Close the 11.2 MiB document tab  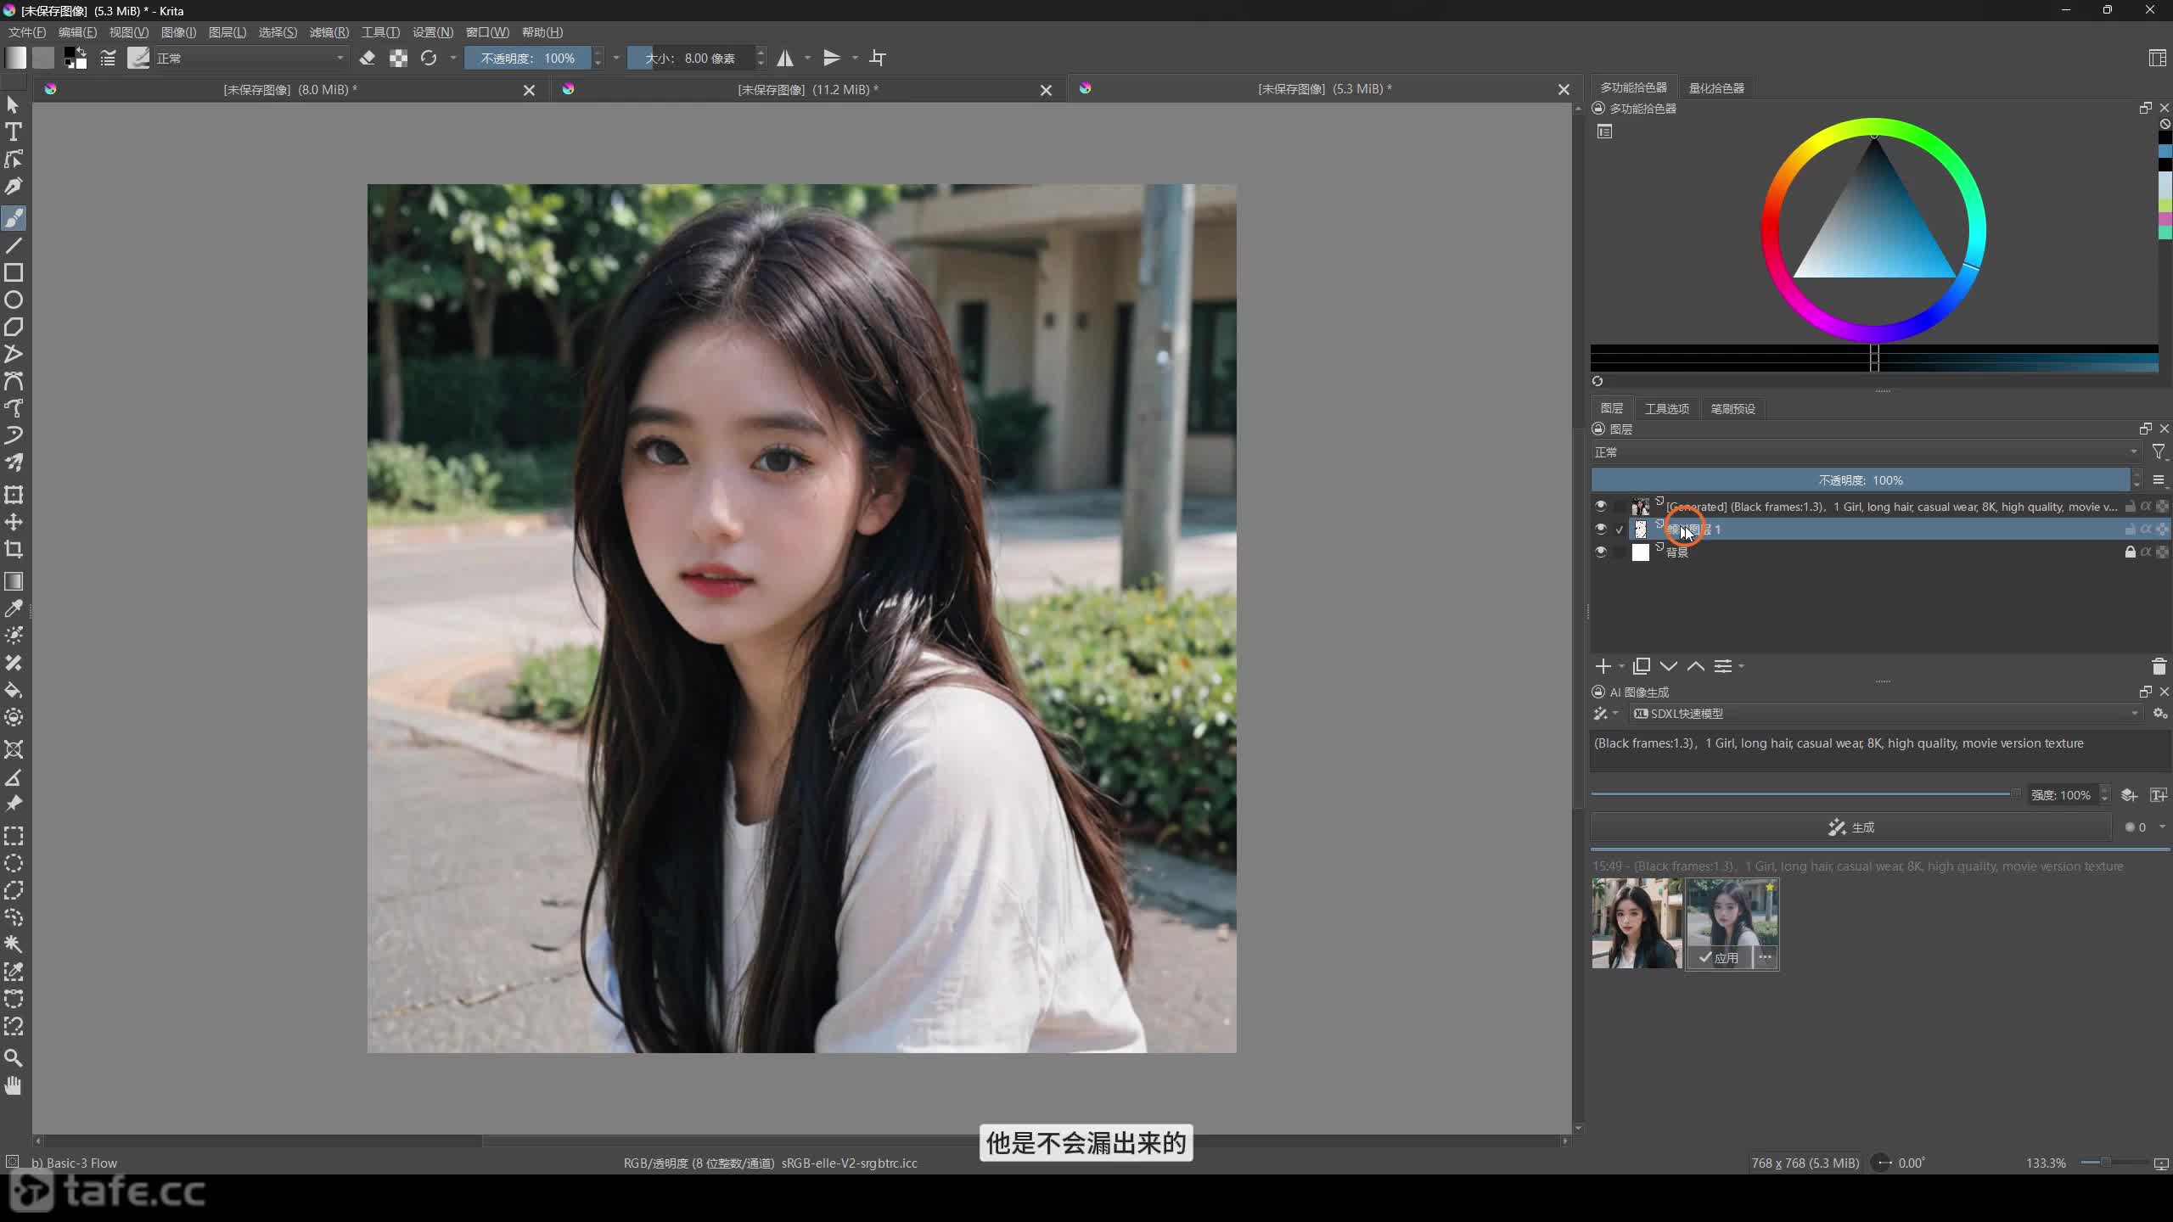tap(1046, 90)
